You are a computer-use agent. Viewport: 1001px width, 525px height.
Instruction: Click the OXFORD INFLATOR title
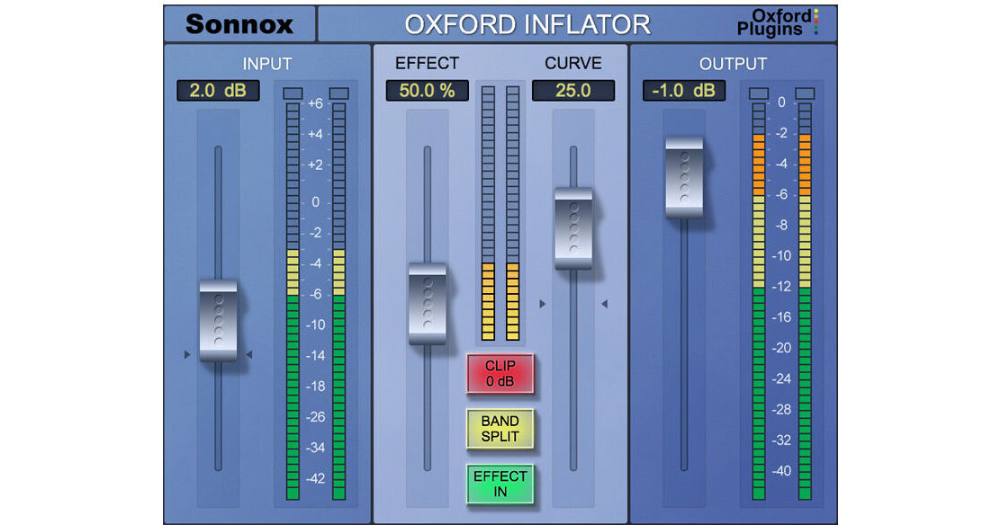pyautogui.click(x=528, y=25)
